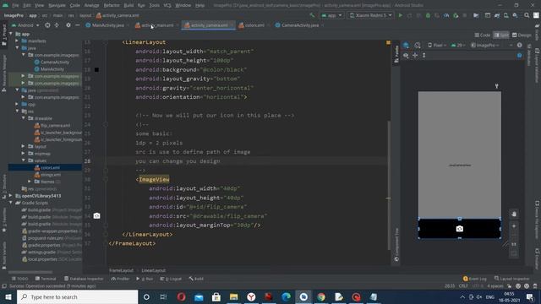Click the pan hand tool in preview
The height and width of the screenshot is (304, 541).
tap(514, 214)
